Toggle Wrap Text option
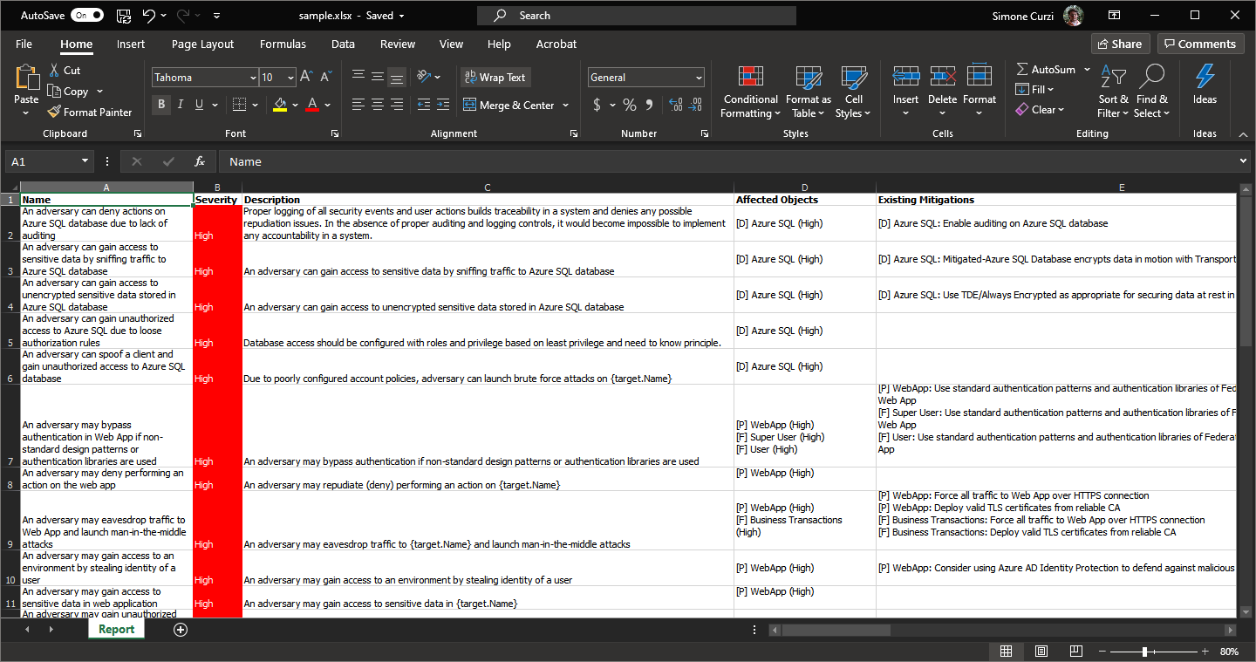Viewport: 1256px width, 662px height. click(495, 78)
